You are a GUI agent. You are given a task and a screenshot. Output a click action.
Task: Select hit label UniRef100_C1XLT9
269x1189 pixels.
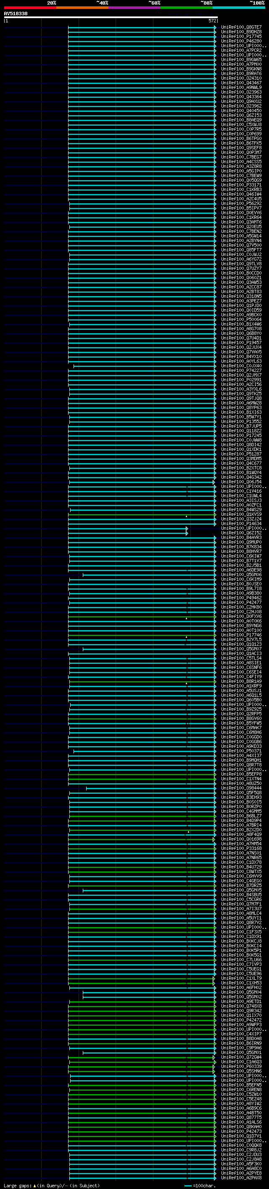[x=241, y=978]
